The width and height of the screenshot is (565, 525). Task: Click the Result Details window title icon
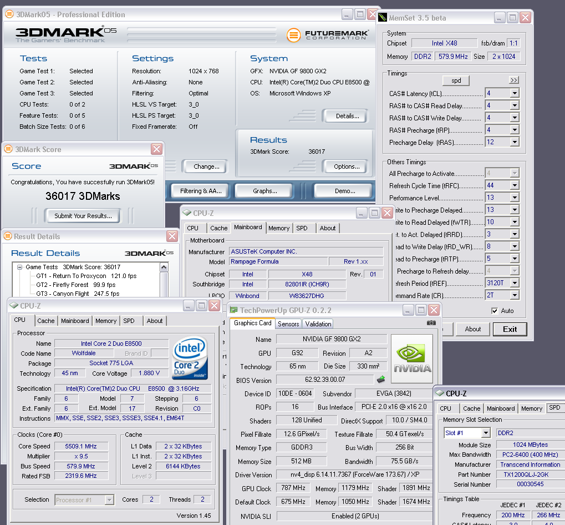tap(8, 236)
